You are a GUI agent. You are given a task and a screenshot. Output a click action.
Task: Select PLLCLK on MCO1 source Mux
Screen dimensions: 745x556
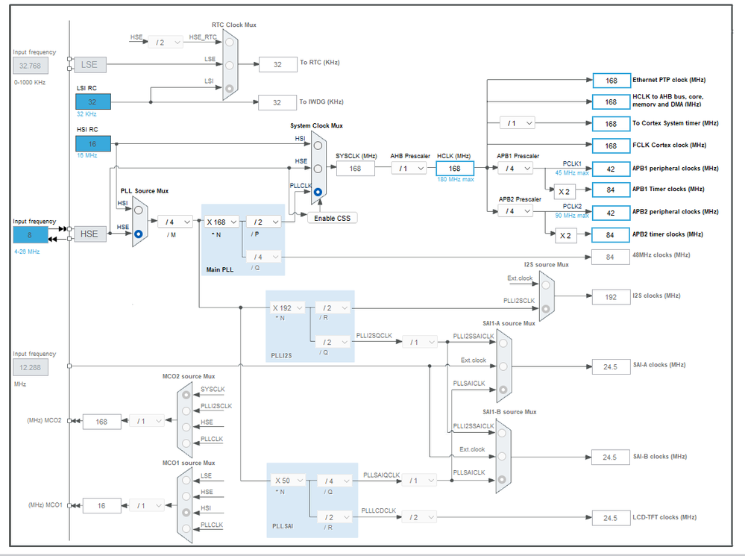(186, 528)
